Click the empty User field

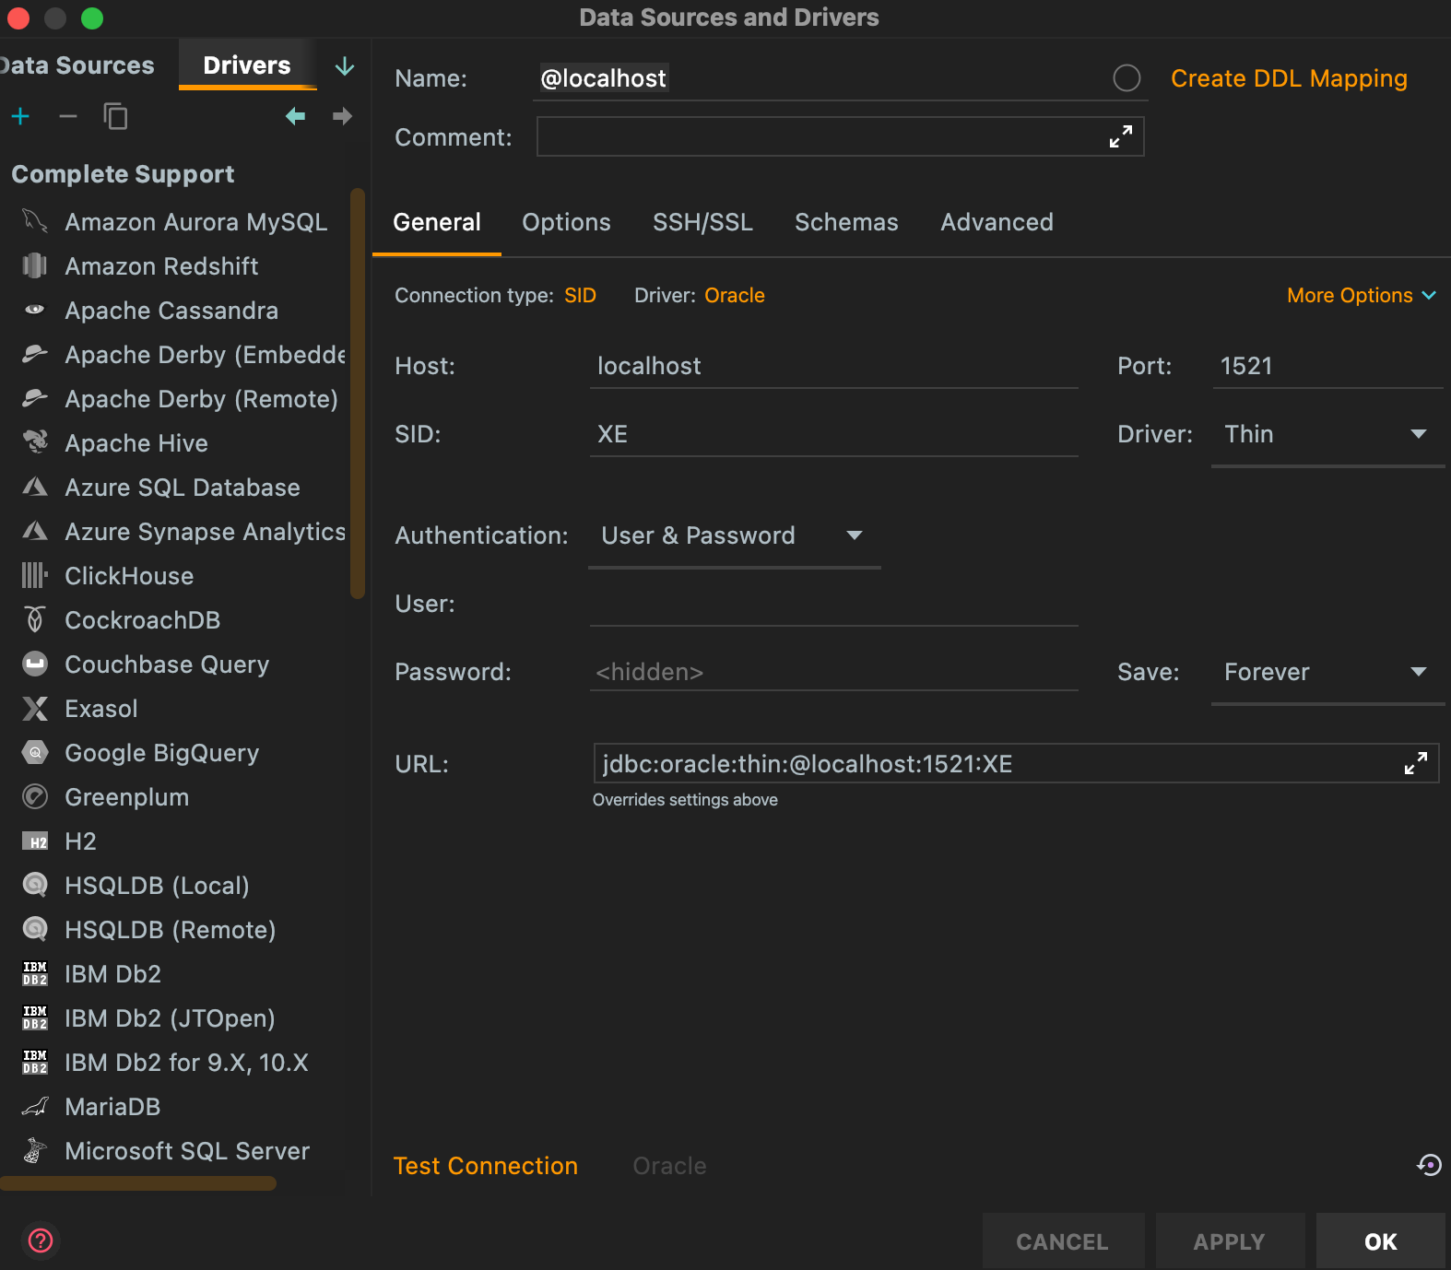[833, 604]
